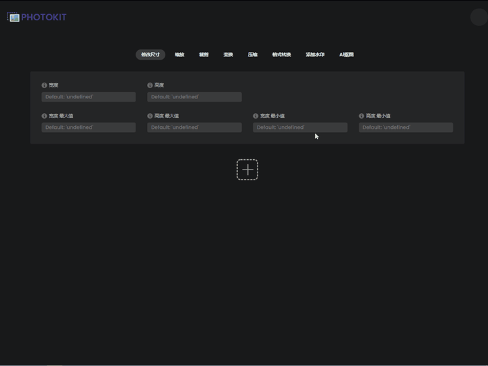Viewport: 488px width, 366px height.
Task: Click the PhotoKit logo icon
Action: (x=13, y=17)
